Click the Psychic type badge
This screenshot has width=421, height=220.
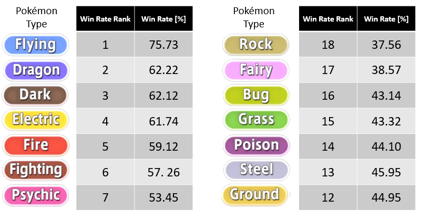click(x=35, y=195)
